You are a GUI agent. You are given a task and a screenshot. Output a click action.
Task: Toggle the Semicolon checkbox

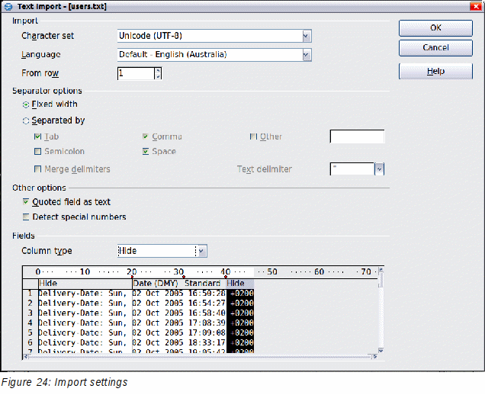pos(37,151)
